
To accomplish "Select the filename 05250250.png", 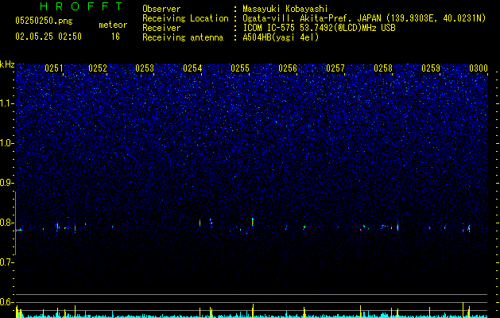I will tap(44, 21).
